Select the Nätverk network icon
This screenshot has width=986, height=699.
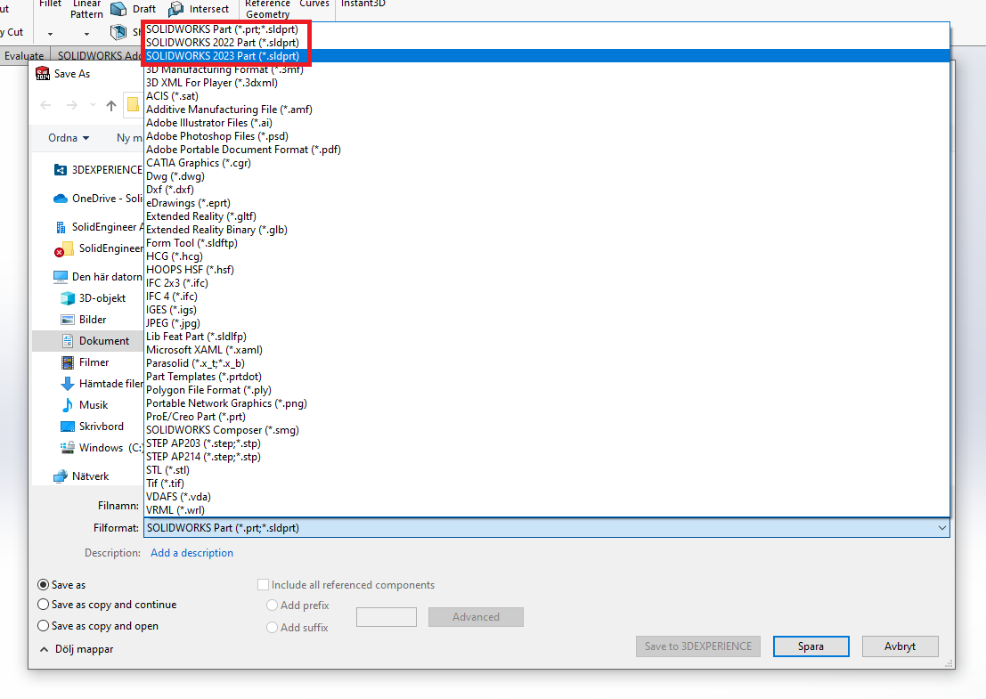[x=61, y=476]
